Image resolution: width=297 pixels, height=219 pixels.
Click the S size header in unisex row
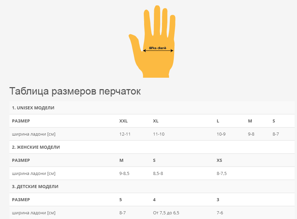click(x=274, y=121)
